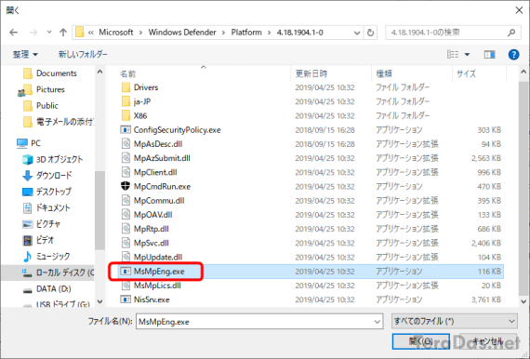Click the forward navigation arrow

33,33
